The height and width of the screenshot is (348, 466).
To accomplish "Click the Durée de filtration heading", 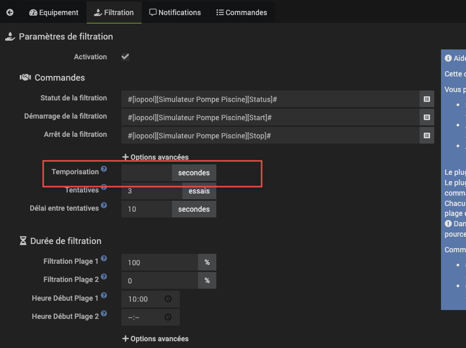I will (x=66, y=241).
